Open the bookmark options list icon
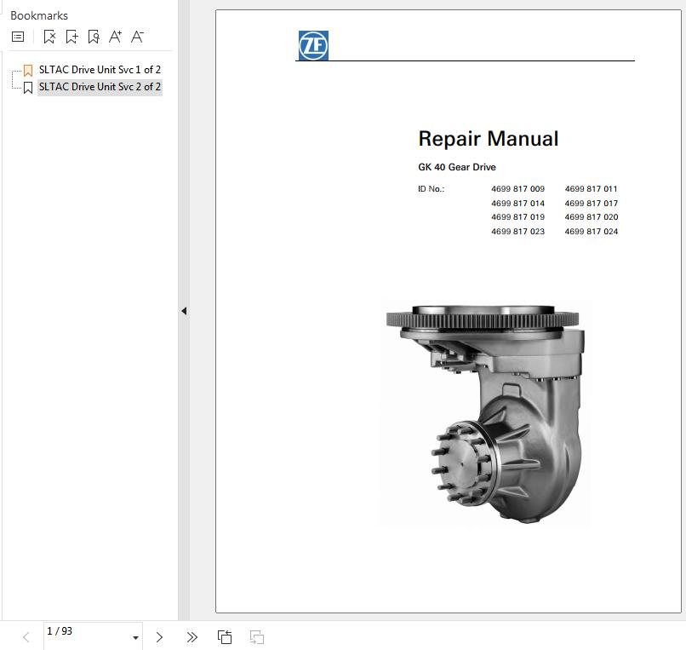Image resolution: width=686 pixels, height=650 pixels. point(18,37)
